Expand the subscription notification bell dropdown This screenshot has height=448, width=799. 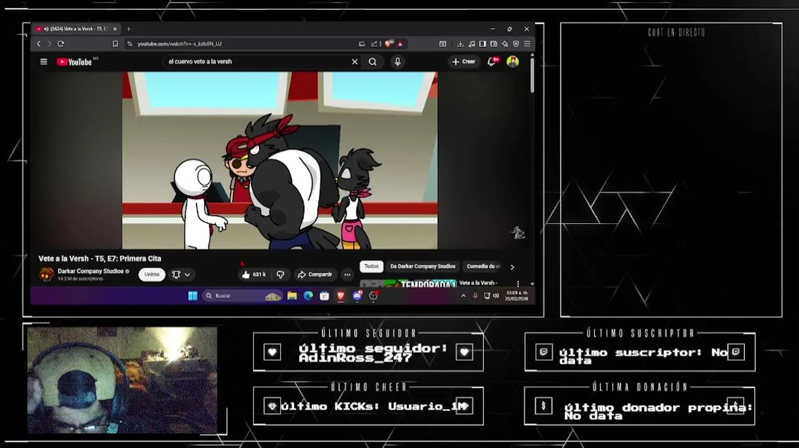pos(181,274)
